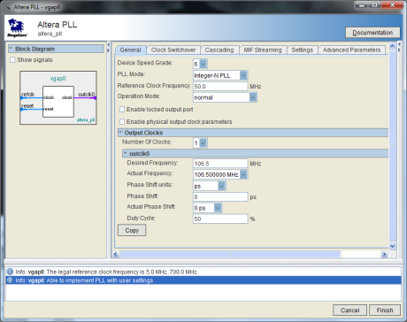
Task: Click the Desired Frequency input field
Action: click(x=220, y=164)
